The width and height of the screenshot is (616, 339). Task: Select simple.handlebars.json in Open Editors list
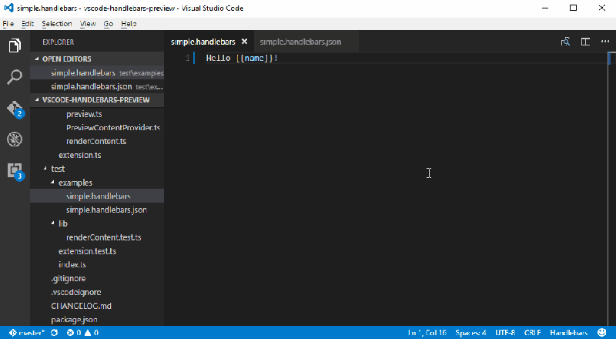(x=97, y=86)
